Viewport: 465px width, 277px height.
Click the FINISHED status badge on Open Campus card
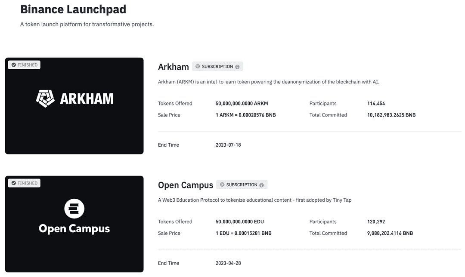[x=24, y=183]
